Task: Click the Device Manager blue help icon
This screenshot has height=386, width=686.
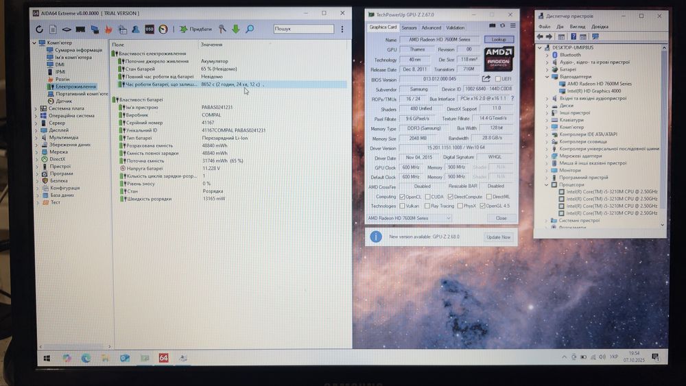Action: point(573,37)
